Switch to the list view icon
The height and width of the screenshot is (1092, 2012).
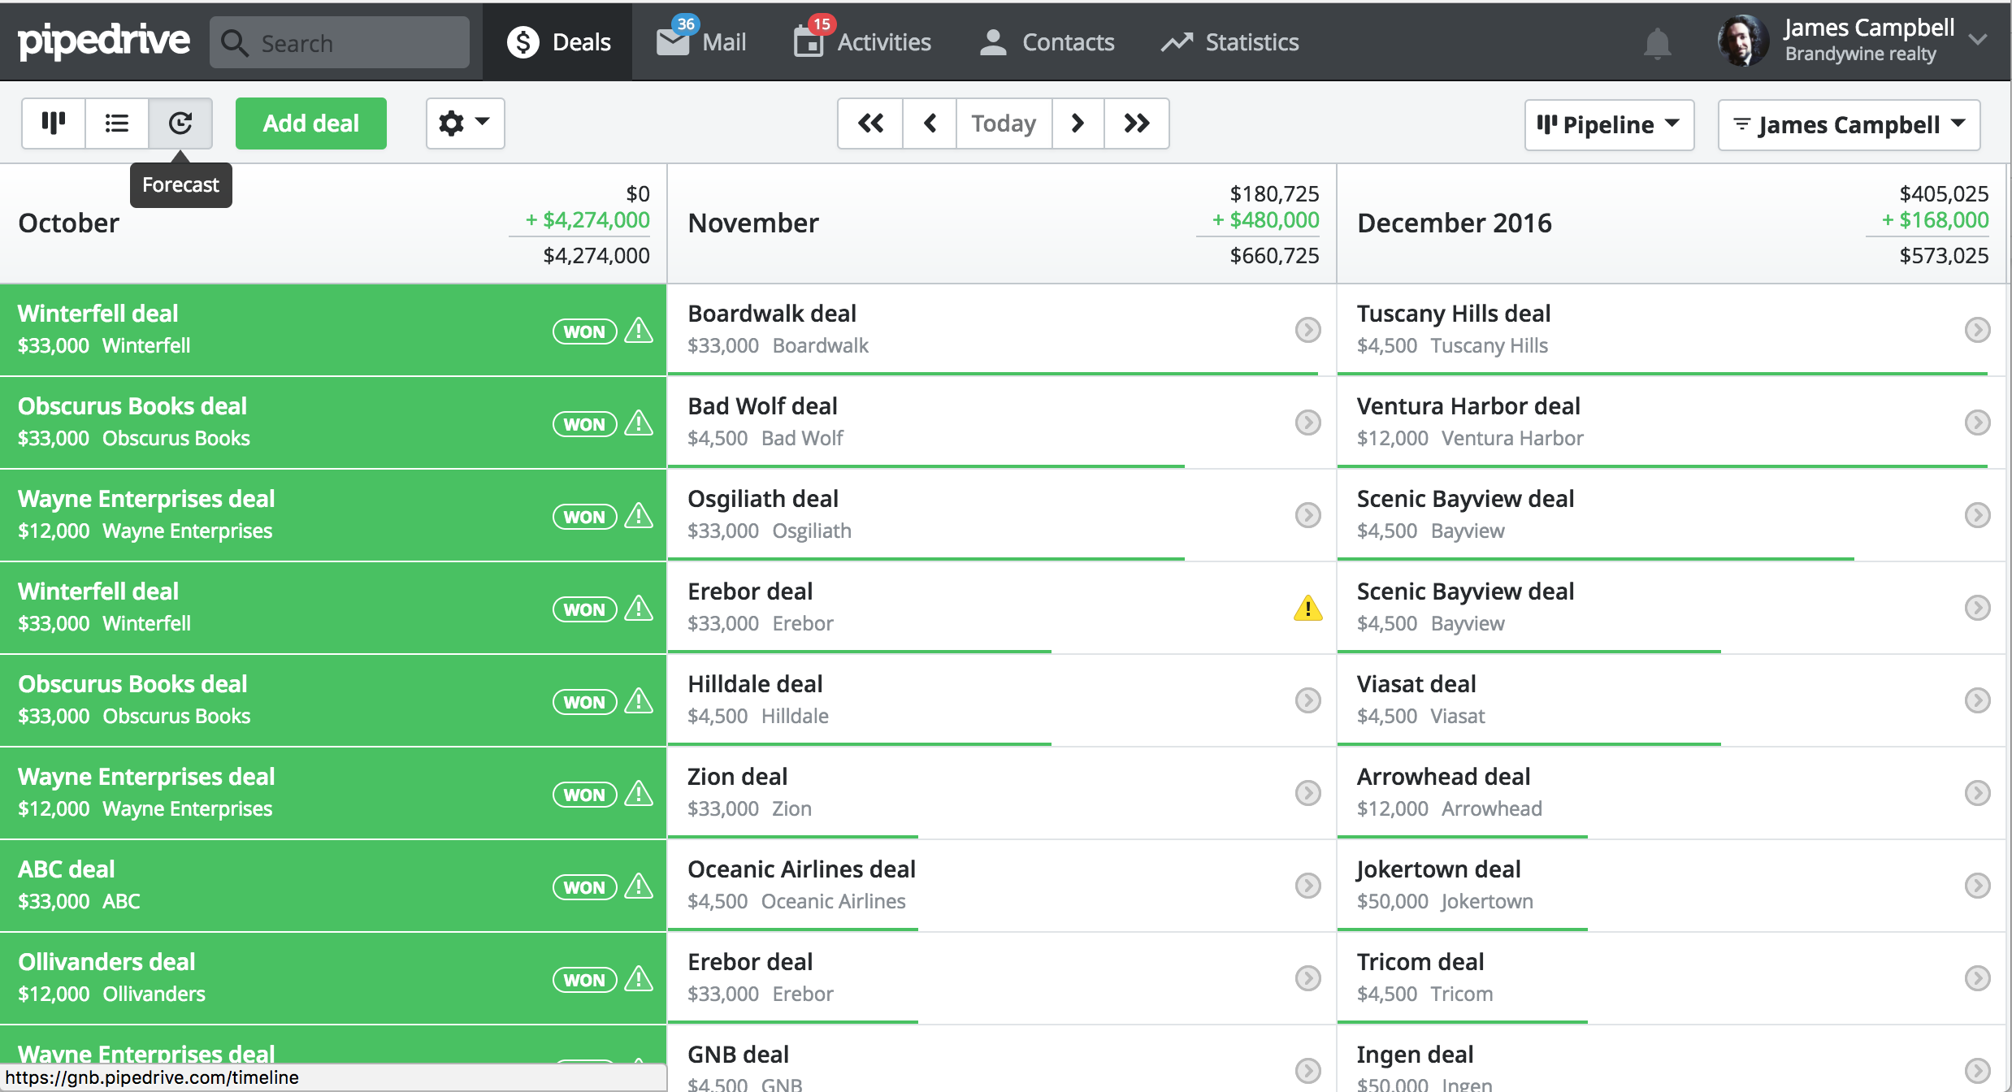(116, 123)
